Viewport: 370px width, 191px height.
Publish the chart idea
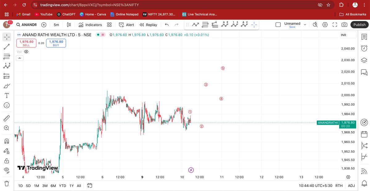coord(359,25)
